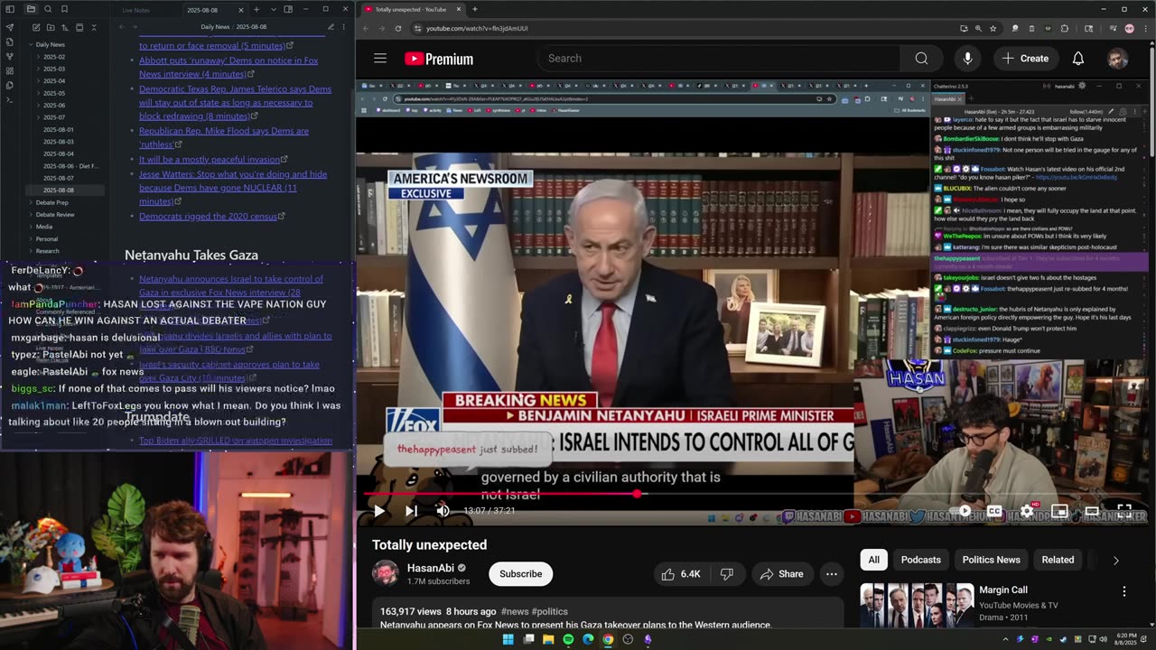1156x650 pixels.
Task: Share the video
Action: [781, 574]
